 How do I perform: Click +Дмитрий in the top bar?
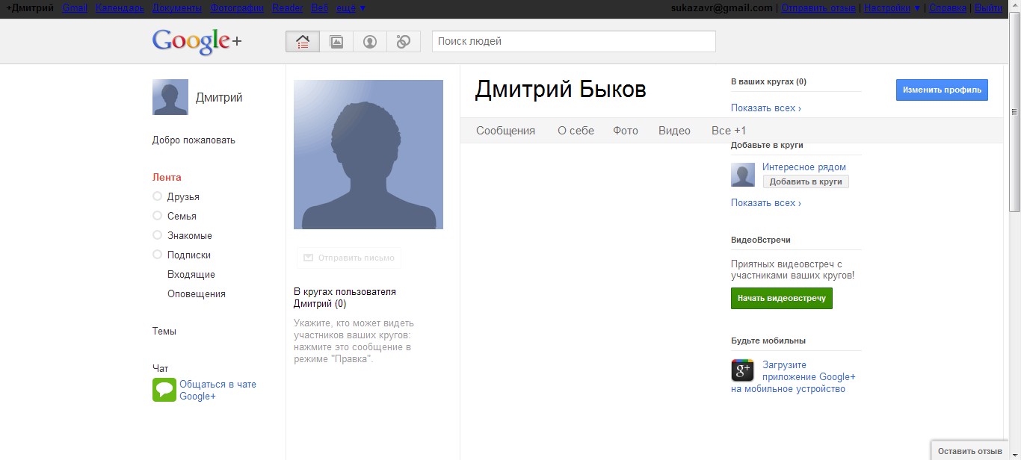pos(29,8)
